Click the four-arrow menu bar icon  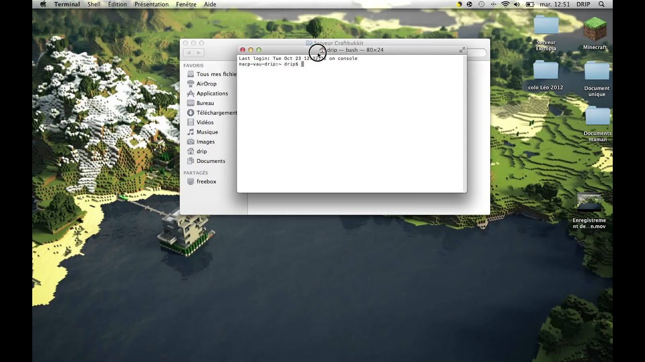coord(493,4)
